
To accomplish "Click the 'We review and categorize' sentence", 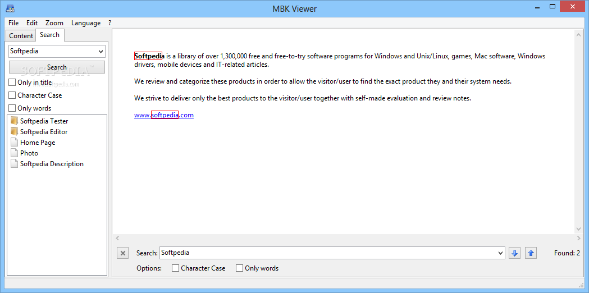I will [323, 81].
